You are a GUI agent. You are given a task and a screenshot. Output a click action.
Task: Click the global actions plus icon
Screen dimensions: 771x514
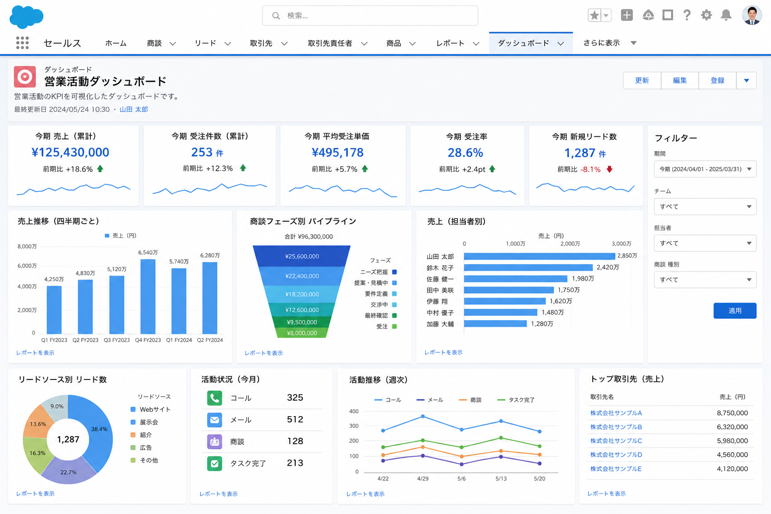pyautogui.click(x=626, y=15)
